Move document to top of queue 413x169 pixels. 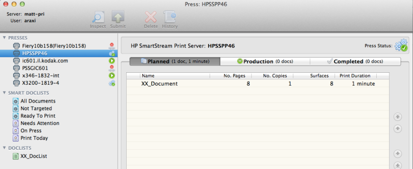click(x=398, y=117)
